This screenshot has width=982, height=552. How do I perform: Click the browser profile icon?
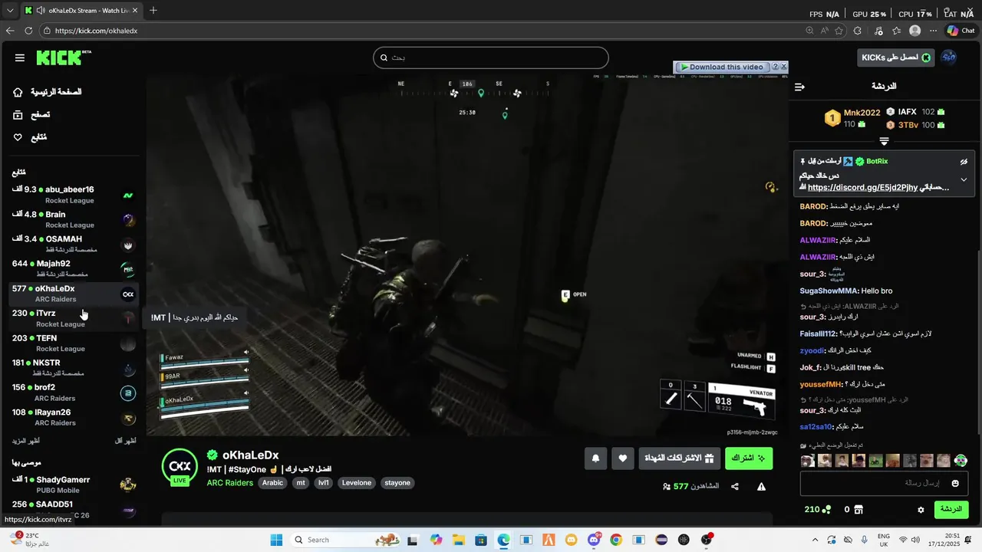914,31
